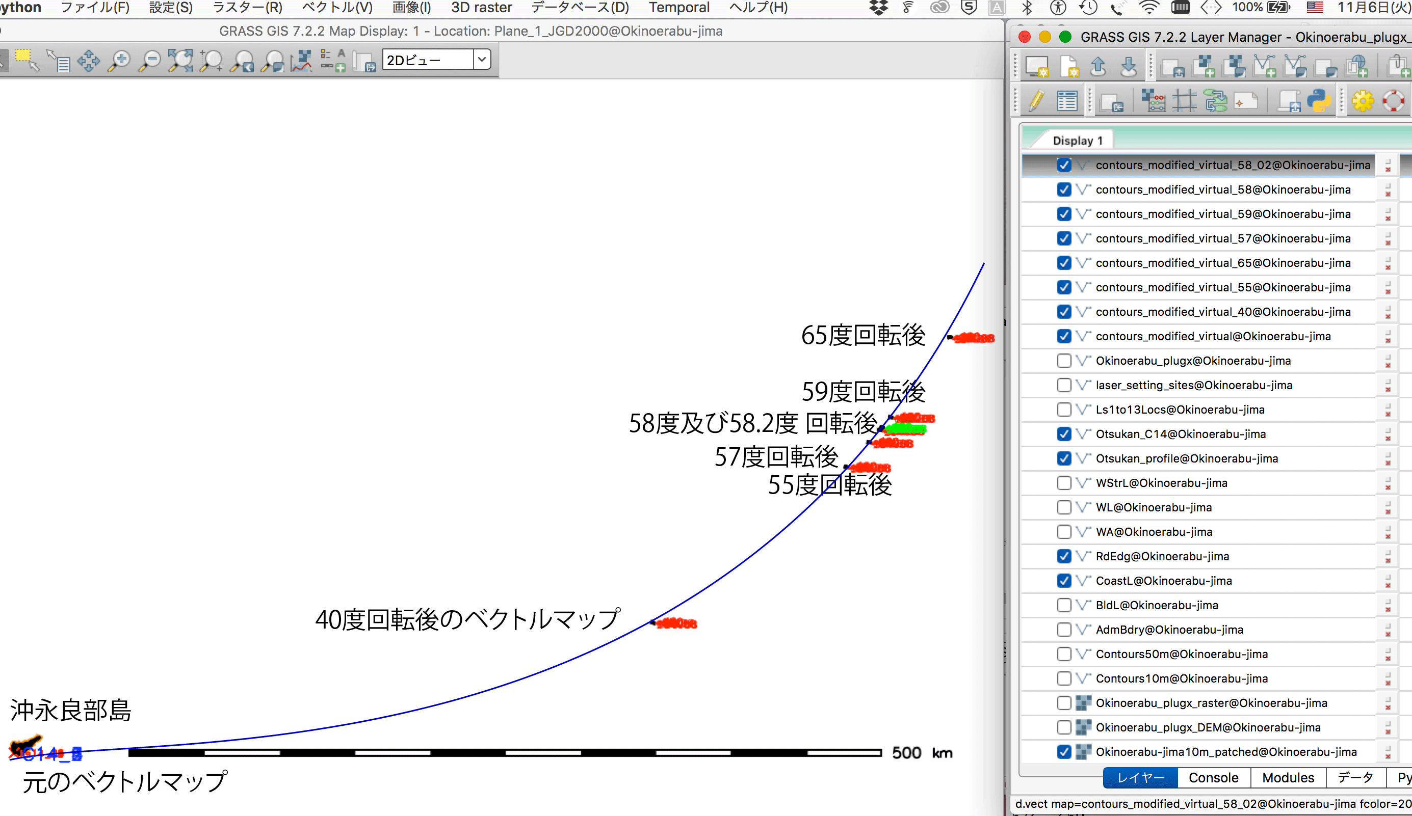1412x816 pixels.
Task: Switch to Console tab
Action: click(x=1214, y=778)
